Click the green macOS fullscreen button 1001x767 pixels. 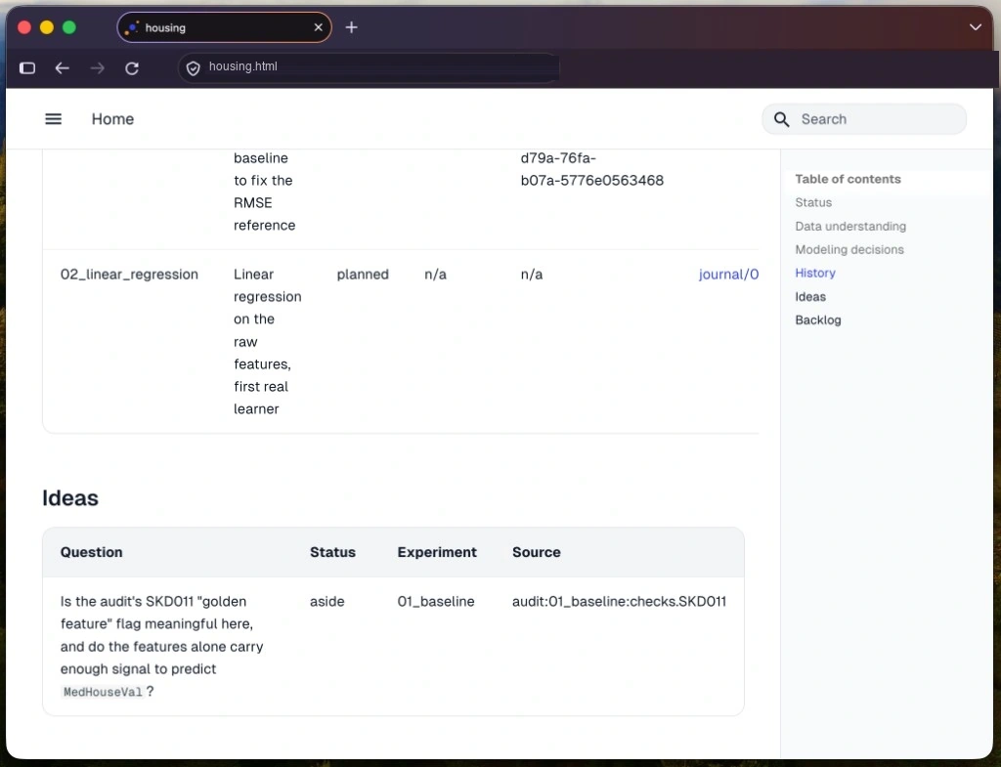(69, 27)
